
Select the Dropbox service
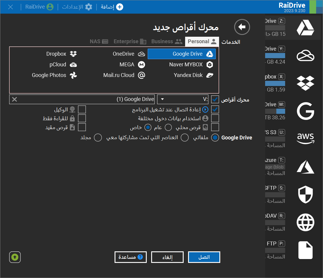[62, 54]
